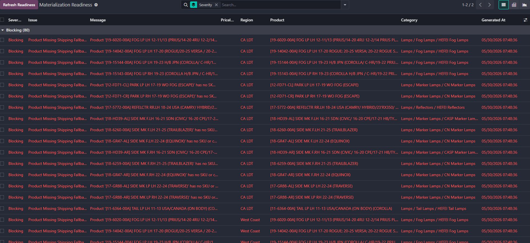530x243 pixels.
Task: Click product [12-FD71-CR] PARK LP RH cell
Action: [315, 96]
